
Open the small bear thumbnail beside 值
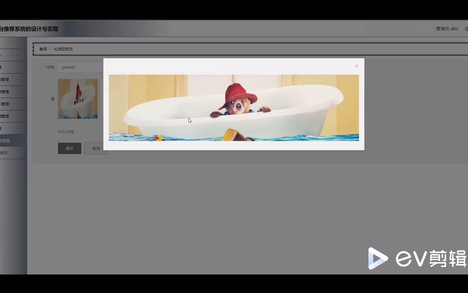[x=78, y=99]
